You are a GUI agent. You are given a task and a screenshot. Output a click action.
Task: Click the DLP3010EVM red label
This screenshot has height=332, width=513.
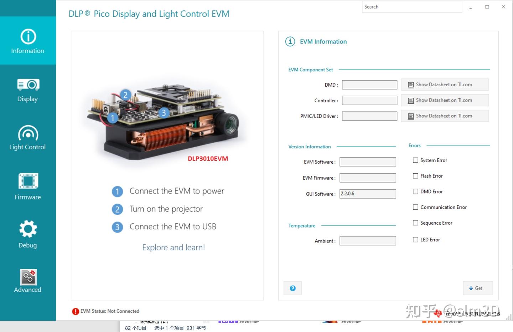coord(208,159)
